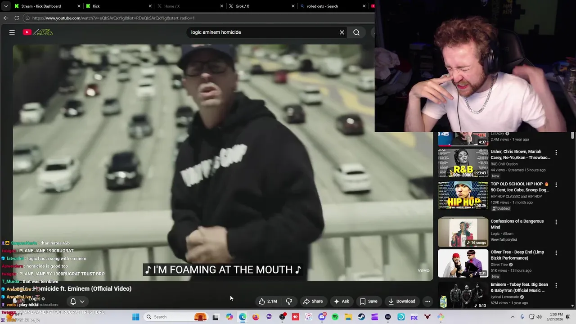This screenshot has height=324, width=576.
Task: Close the Stream - Kick Dashboard tab
Action: [79, 6]
